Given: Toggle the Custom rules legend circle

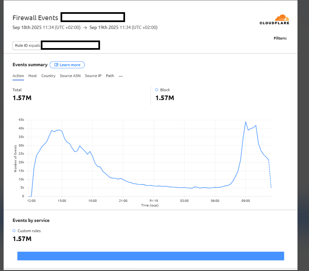Looking at the screenshot, I should (x=13, y=231).
